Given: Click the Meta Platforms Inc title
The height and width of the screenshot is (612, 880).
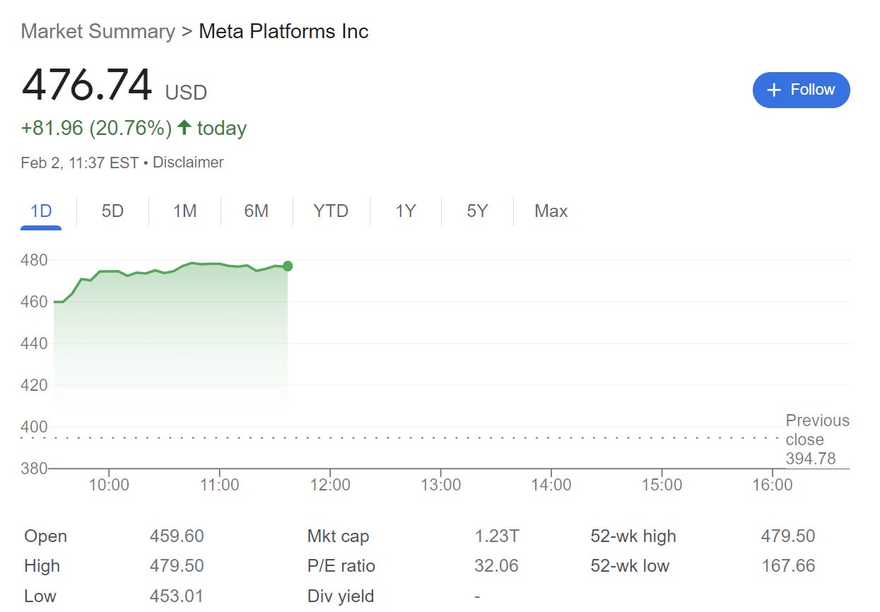Looking at the screenshot, I should 283,31.
